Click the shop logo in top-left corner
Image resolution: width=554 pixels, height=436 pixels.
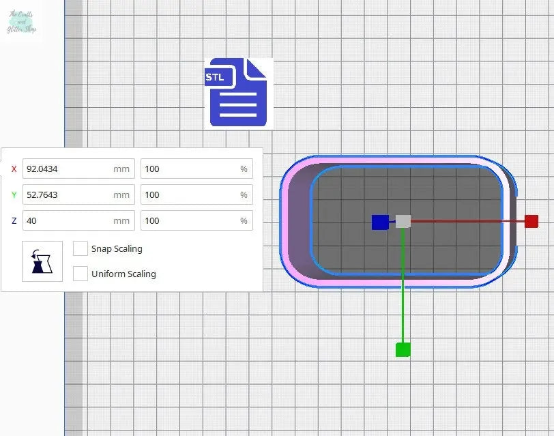pos(22,21)
